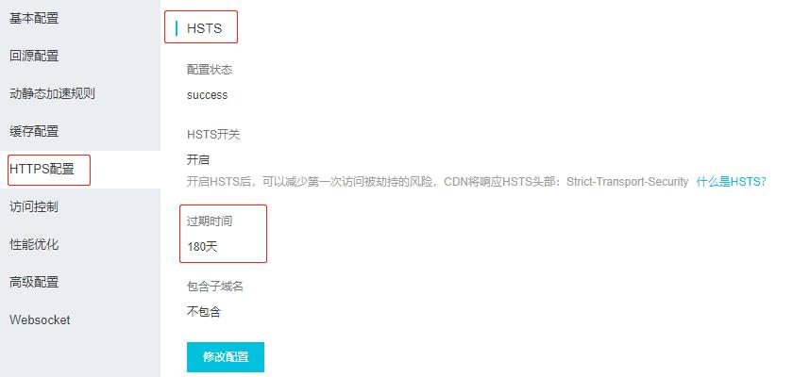This screenshot has width=793, height=377.
Task: Go to 回源配置 in the sidebar
Action: [34, 56]
